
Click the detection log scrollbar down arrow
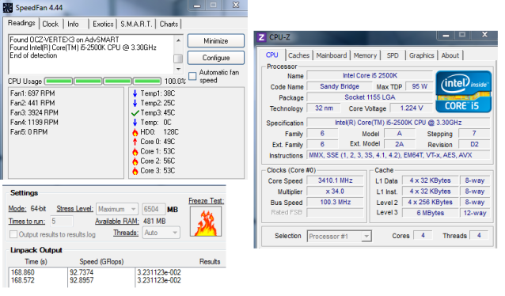click(x=178, y=69)
